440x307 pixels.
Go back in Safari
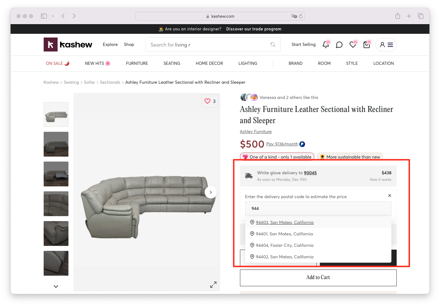click(63, 16)
